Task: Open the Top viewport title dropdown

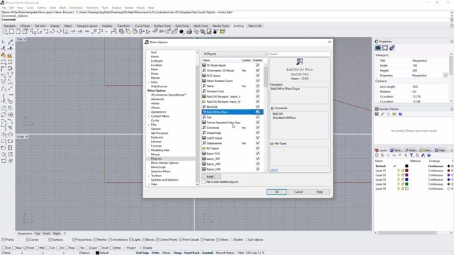Action: pos(25,39)
